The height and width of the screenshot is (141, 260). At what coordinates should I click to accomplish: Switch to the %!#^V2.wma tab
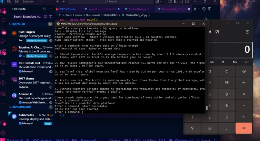click(67, 9)
